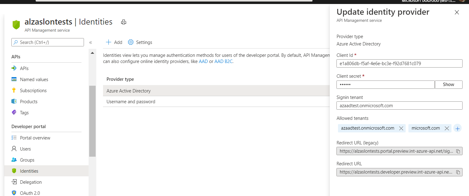The width and height of the screenshot is (469, 196).
Task: Show the hidden client secret value
Action: (x=448, y=84)
